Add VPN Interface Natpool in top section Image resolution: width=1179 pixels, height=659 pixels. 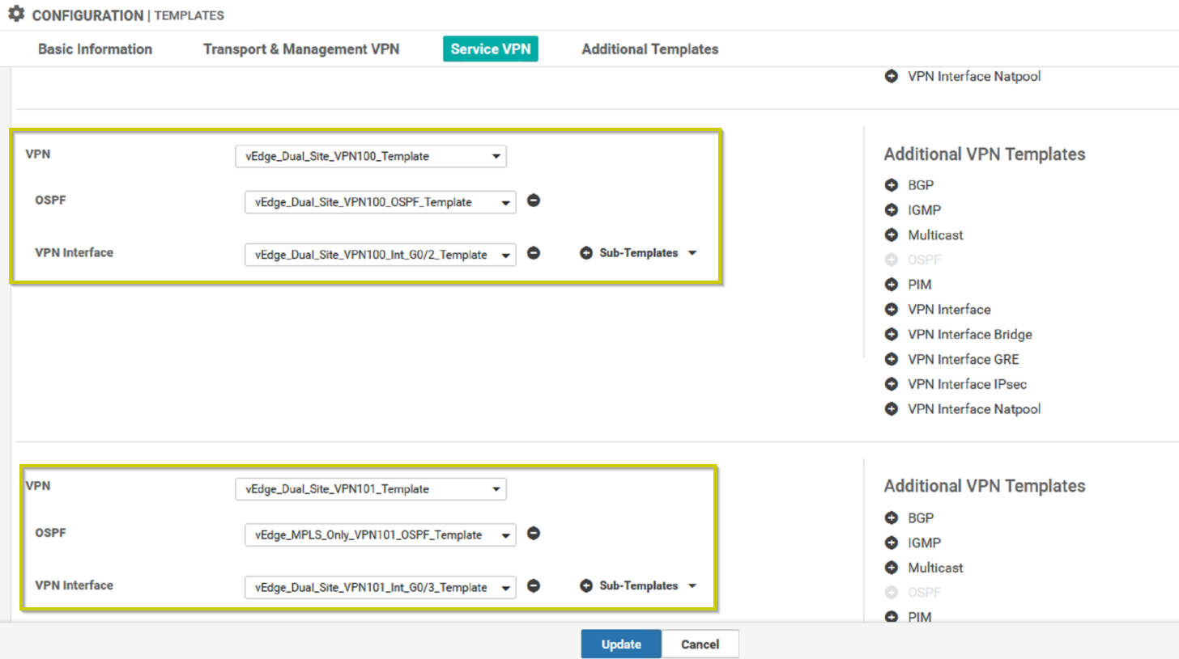892,77
